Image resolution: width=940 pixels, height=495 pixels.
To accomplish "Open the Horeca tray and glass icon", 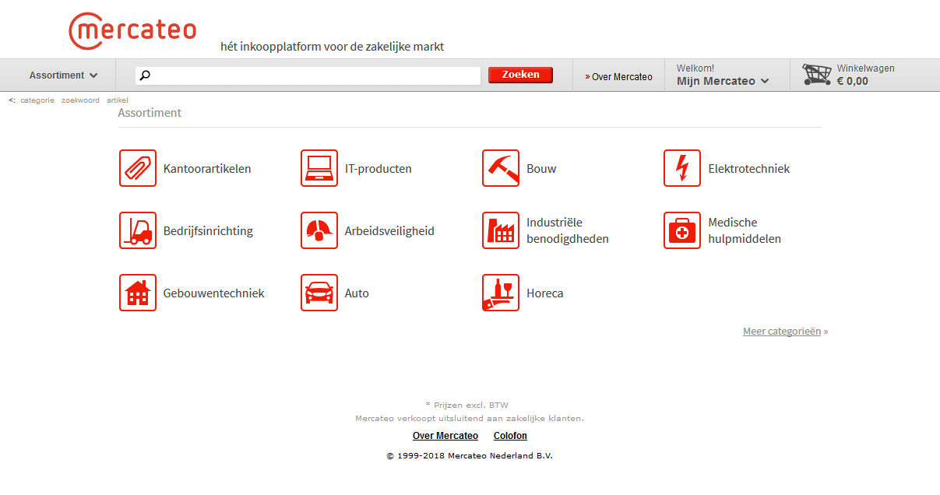I will click(x=501, y=293).
